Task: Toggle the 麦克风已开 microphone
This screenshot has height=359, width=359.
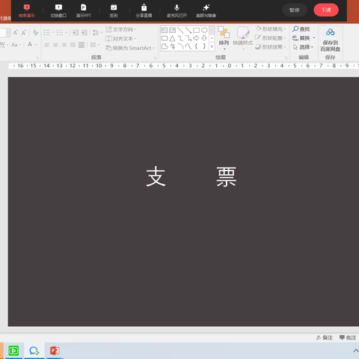Action: (x=177, y=7)
